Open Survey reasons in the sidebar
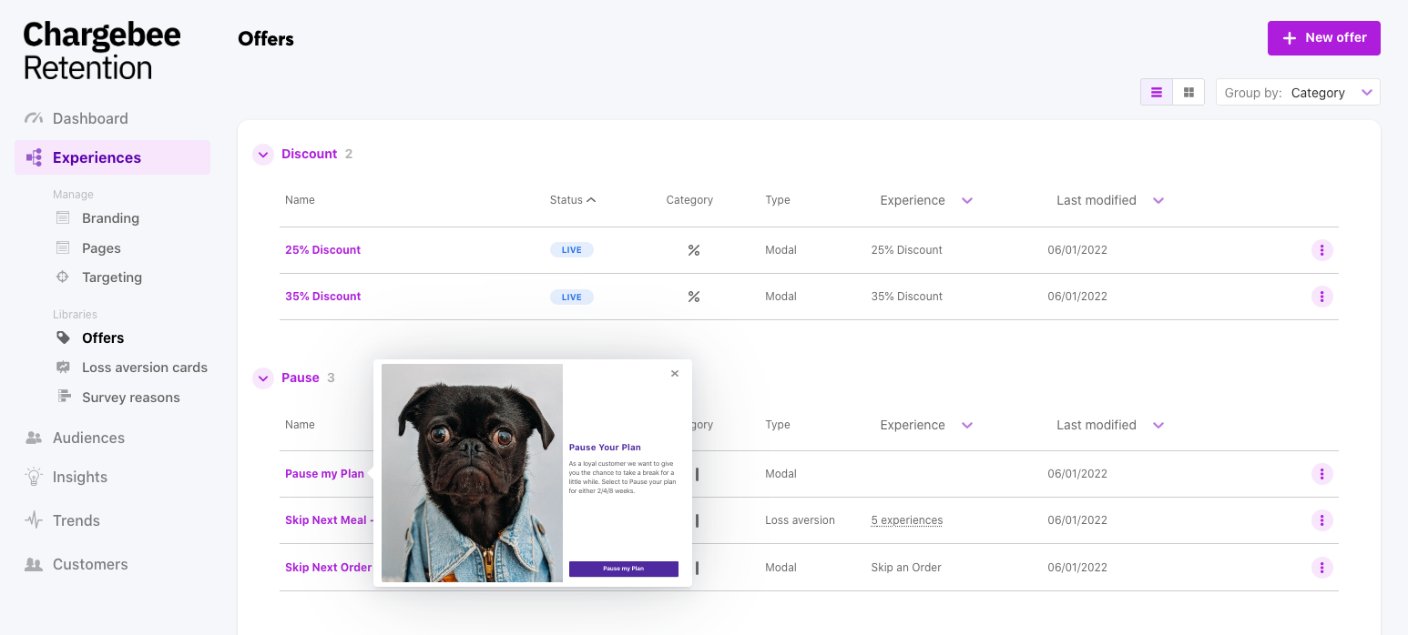Screen dimensions: 1408x635 pyautogui.click(x=130, y=398)
